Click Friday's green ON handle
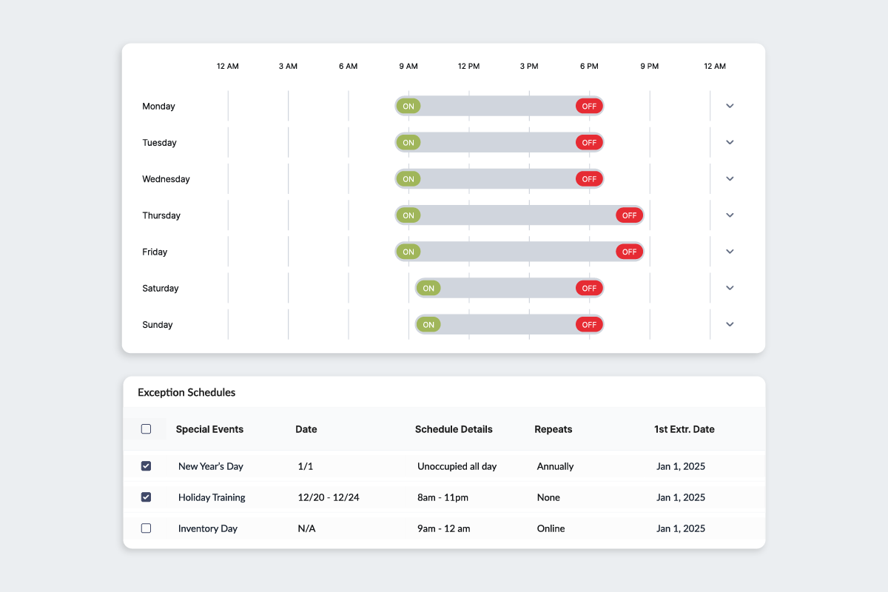The width and height of the screenshot is (888, 592). 408,252
